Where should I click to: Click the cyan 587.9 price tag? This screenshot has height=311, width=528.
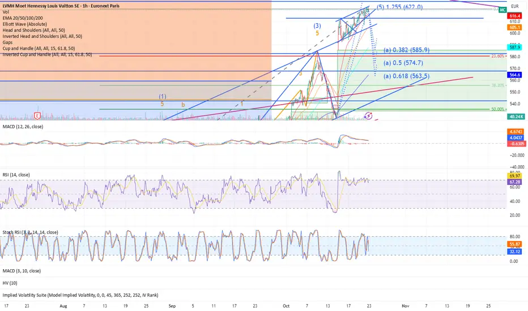click(x=515, y=47)
